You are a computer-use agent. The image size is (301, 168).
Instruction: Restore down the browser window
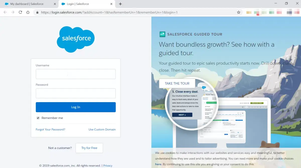pyautogui.click(x=286, y=4)
